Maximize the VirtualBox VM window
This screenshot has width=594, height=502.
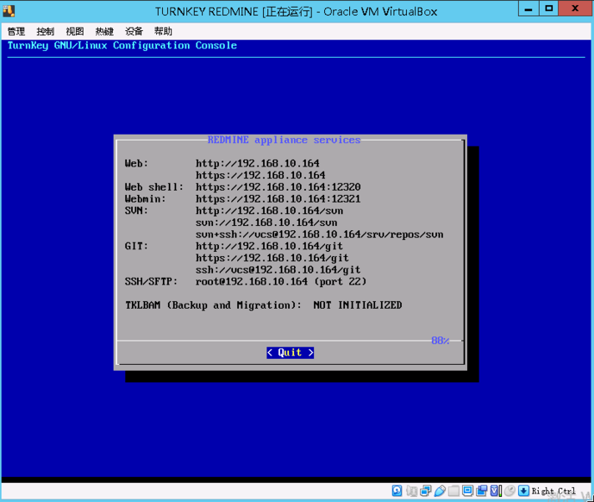click(549, 8)
